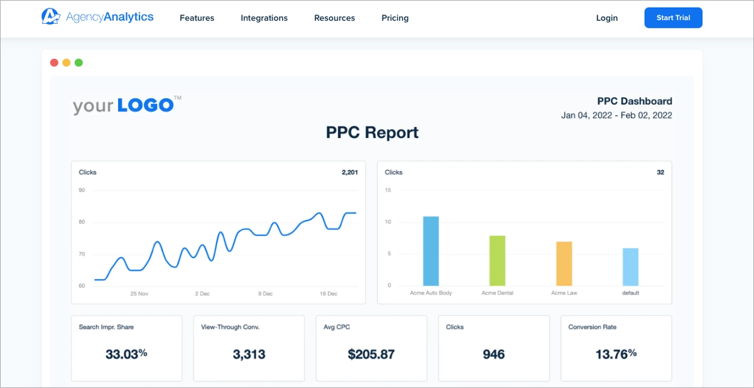
Task: Open the Resources dropdown
Action: coord(334,18)
